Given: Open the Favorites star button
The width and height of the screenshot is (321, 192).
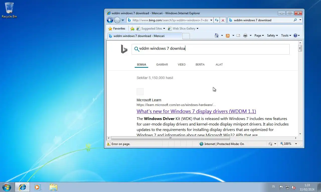Looking at the screenshot, I should point(117,28).
